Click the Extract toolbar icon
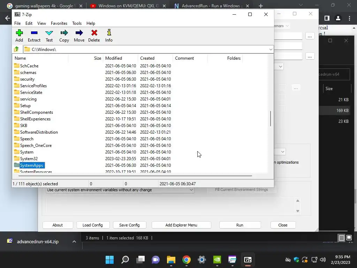Viewport: 357px width, 268px height. pyautogui.click(x=34, y=36)
